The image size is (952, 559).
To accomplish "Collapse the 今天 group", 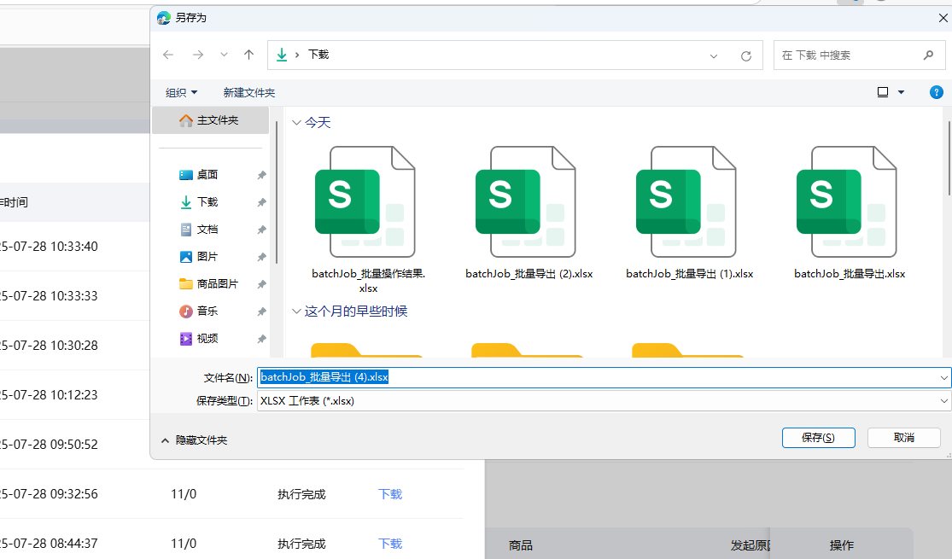I will tap(296, 123).
